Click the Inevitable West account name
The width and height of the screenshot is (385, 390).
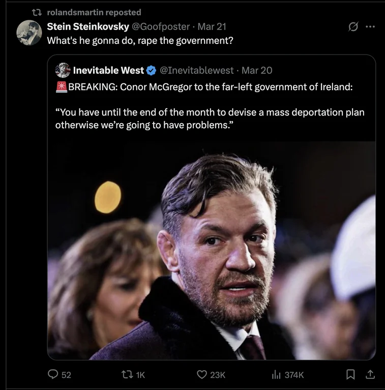pos(108,70)
